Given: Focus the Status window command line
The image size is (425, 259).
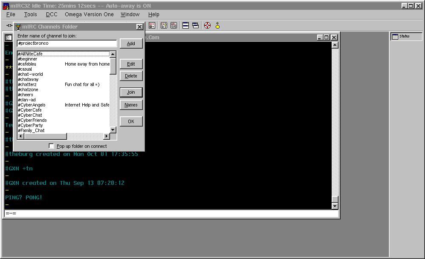Looking at the screenshot, I should click(x=171, y=213).
